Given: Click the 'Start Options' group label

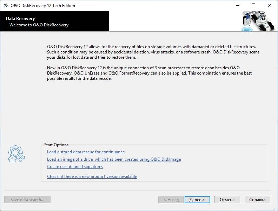Looking at the screenshot, I should point(56,145).
